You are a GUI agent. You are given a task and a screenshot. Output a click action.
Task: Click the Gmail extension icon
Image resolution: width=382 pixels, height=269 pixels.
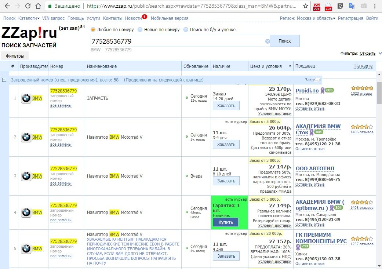coord(316,7)
